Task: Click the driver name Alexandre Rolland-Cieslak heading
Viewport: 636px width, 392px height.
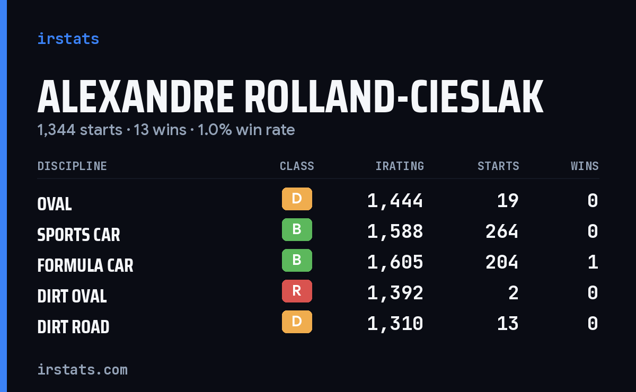Action: click(x=290, y=97)
